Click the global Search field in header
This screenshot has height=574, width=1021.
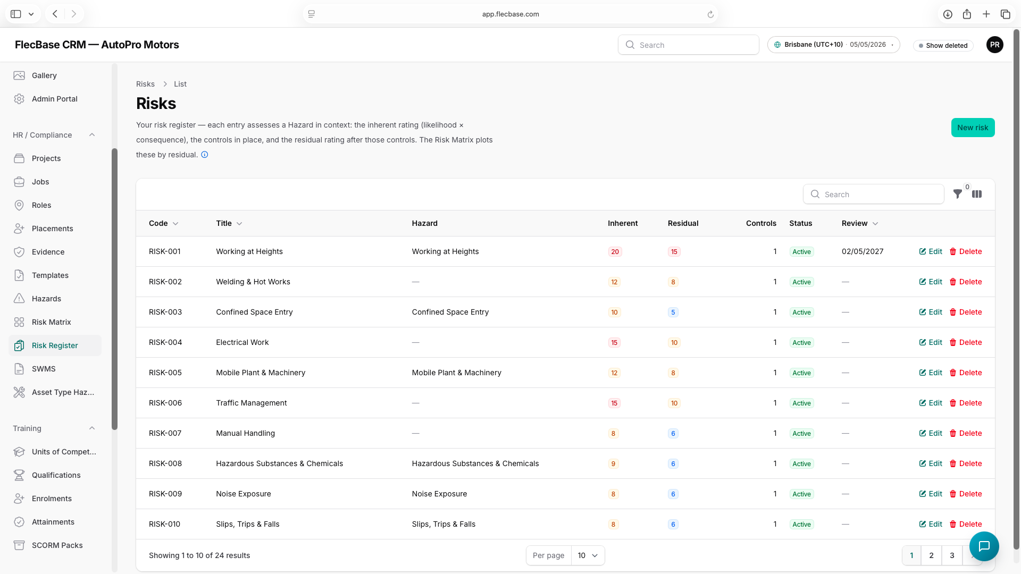pos(688,45)
